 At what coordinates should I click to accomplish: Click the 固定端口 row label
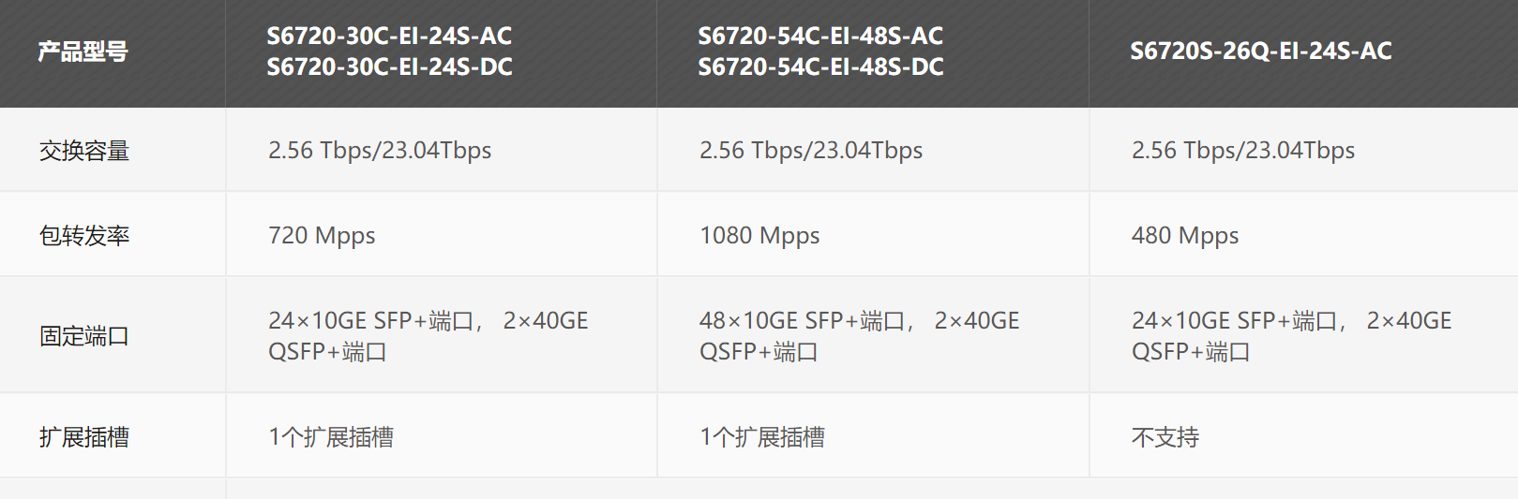pos(84,336)
